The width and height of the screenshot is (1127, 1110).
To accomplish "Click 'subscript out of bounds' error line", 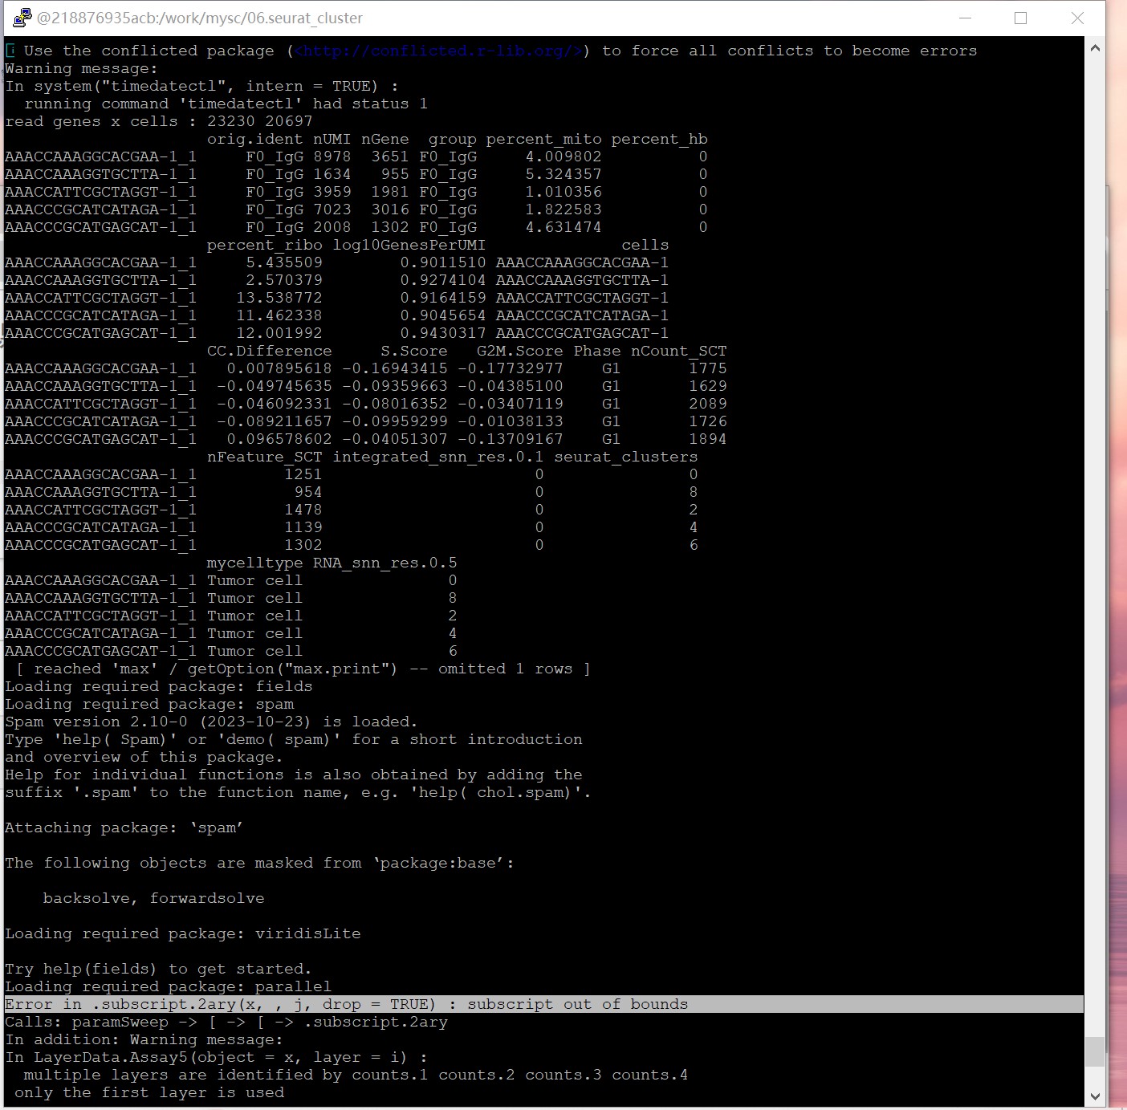I will [x=544, y=1004].
